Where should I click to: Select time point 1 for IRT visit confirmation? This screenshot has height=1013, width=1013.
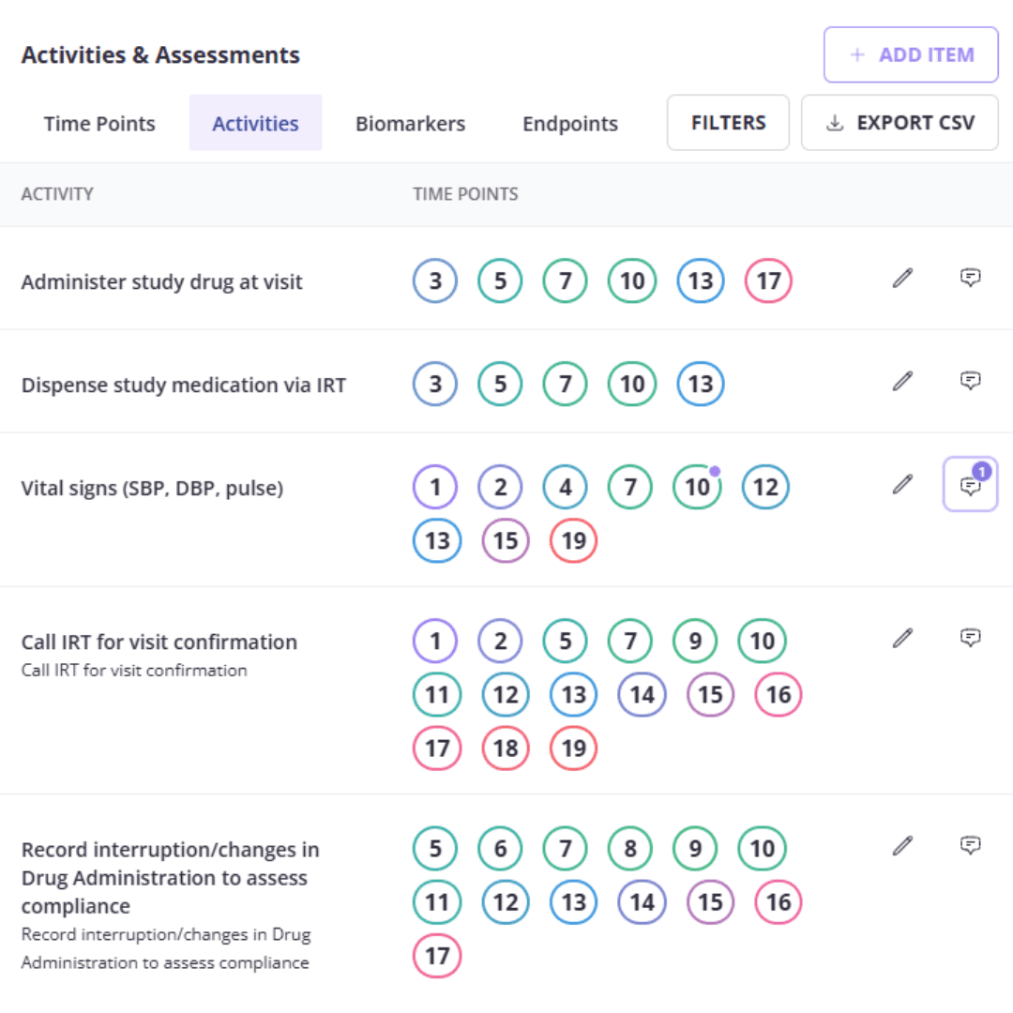click(435, 641)
